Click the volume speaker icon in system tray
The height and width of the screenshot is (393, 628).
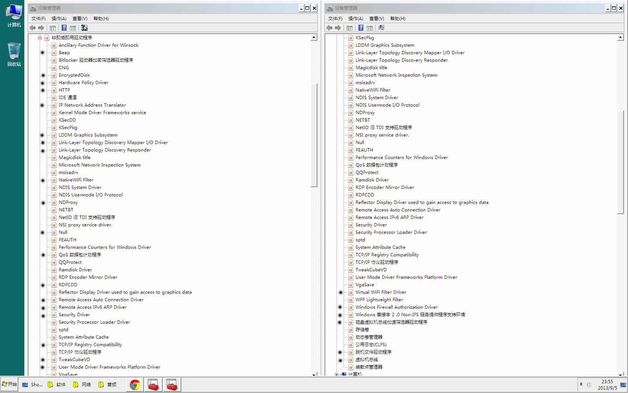[x=589, y=385]
